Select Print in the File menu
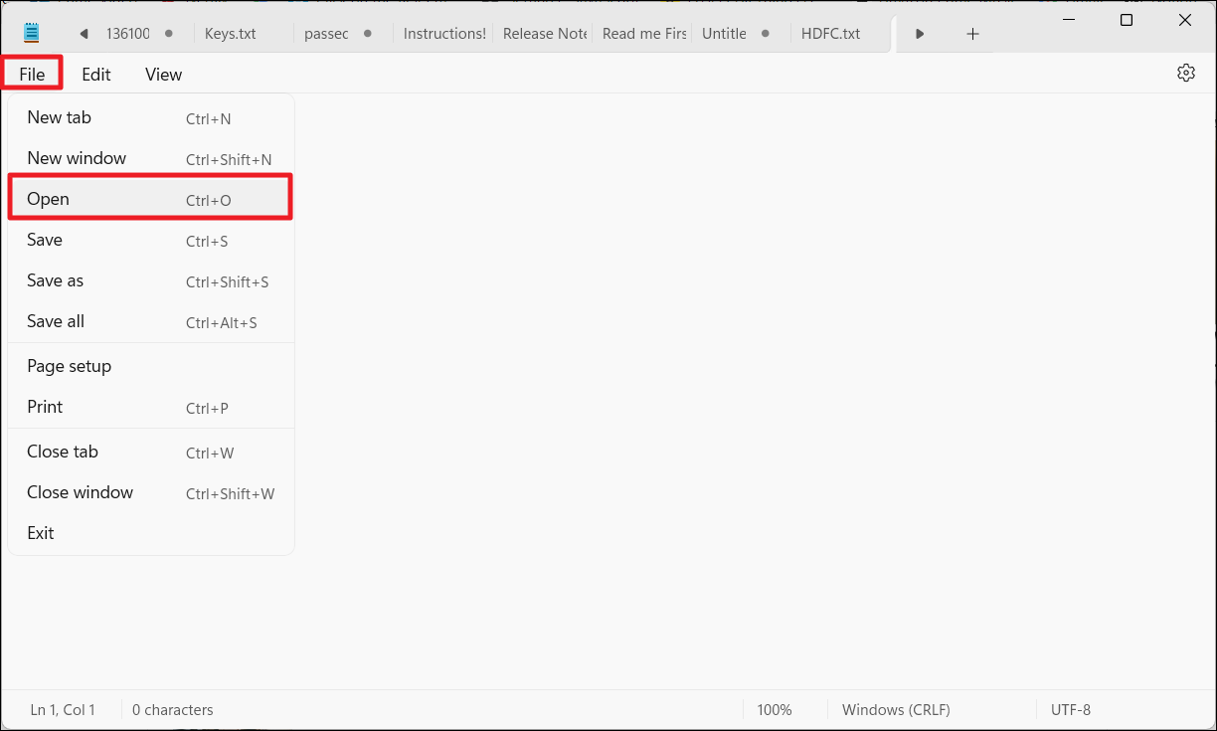 tap(151, 407)
